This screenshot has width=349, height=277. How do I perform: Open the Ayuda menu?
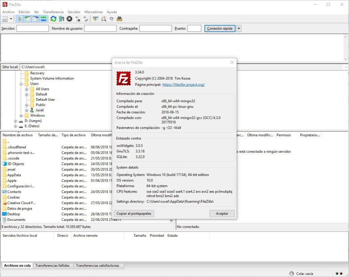112,12
